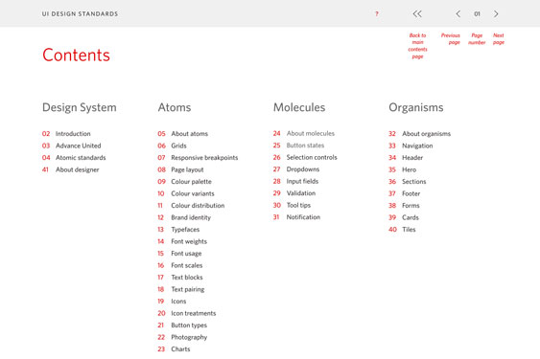Image resolution: width=540 pixels, height=359 pixels.
Task: Click the 'Next page' caption
Action: 499,39
